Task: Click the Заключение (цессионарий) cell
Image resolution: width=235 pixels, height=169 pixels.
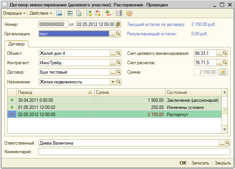Action: point(193,100)
